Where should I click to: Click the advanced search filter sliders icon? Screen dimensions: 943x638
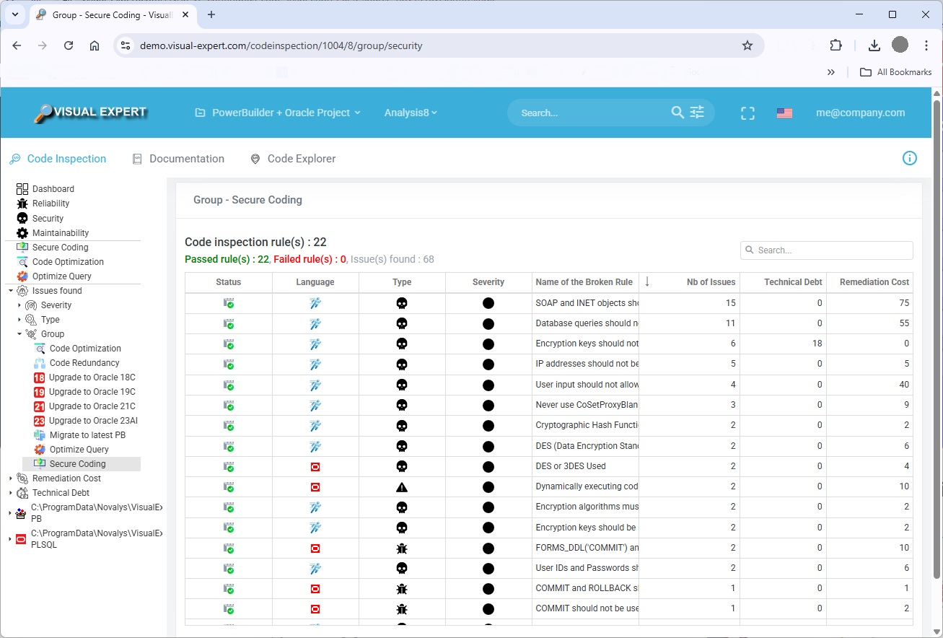pyautogui.click(x=697, y=113)
